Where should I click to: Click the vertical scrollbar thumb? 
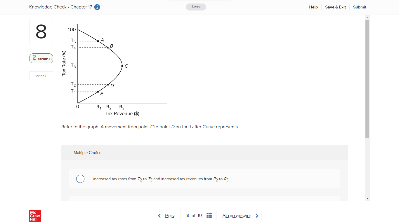tap(367, 79)
